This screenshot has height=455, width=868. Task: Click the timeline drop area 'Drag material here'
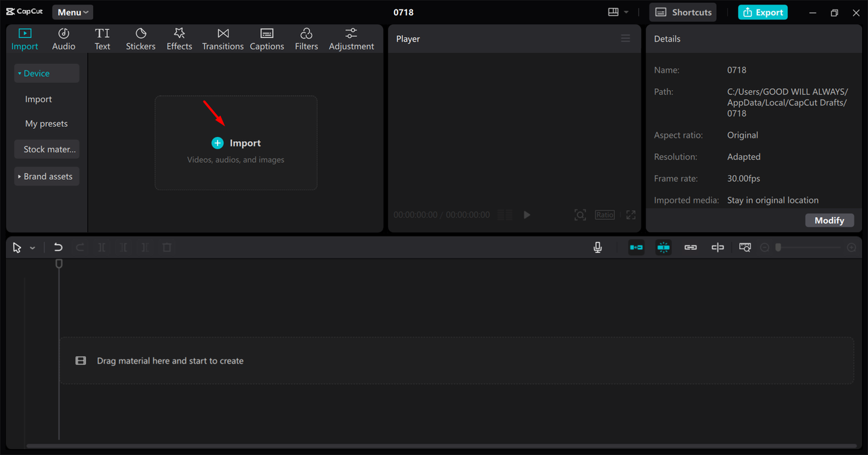[456, 361]
